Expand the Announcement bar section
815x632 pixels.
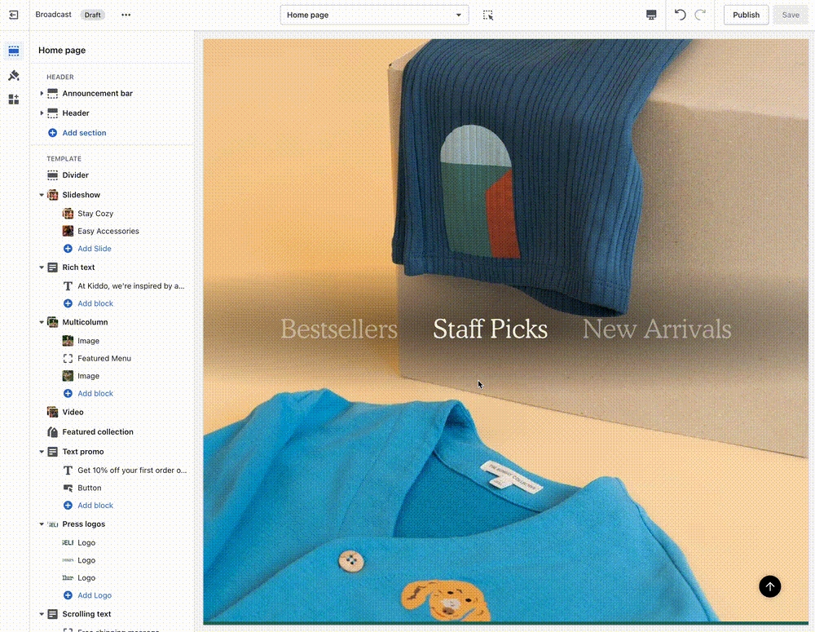click(42, 94)
